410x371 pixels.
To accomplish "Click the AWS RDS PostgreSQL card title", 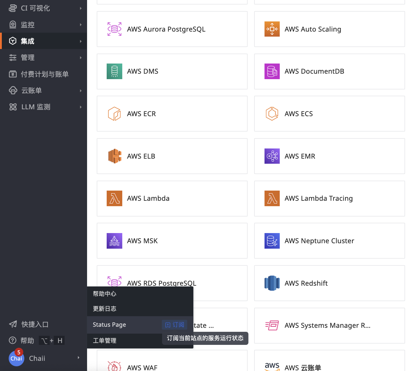I will tap(161, 283).
